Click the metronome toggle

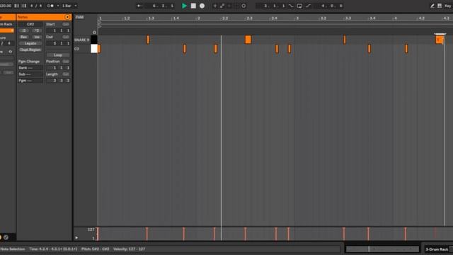click(x=50, y=6)
